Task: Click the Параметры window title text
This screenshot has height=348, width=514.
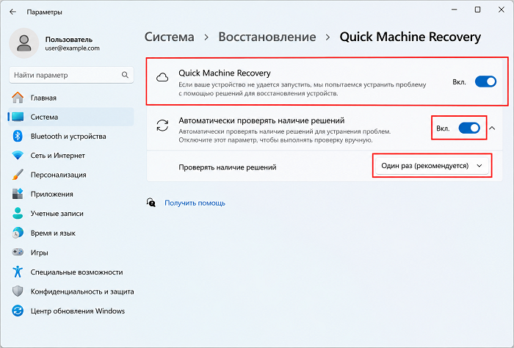Action: pyautogui.click(x=44, y=12)
